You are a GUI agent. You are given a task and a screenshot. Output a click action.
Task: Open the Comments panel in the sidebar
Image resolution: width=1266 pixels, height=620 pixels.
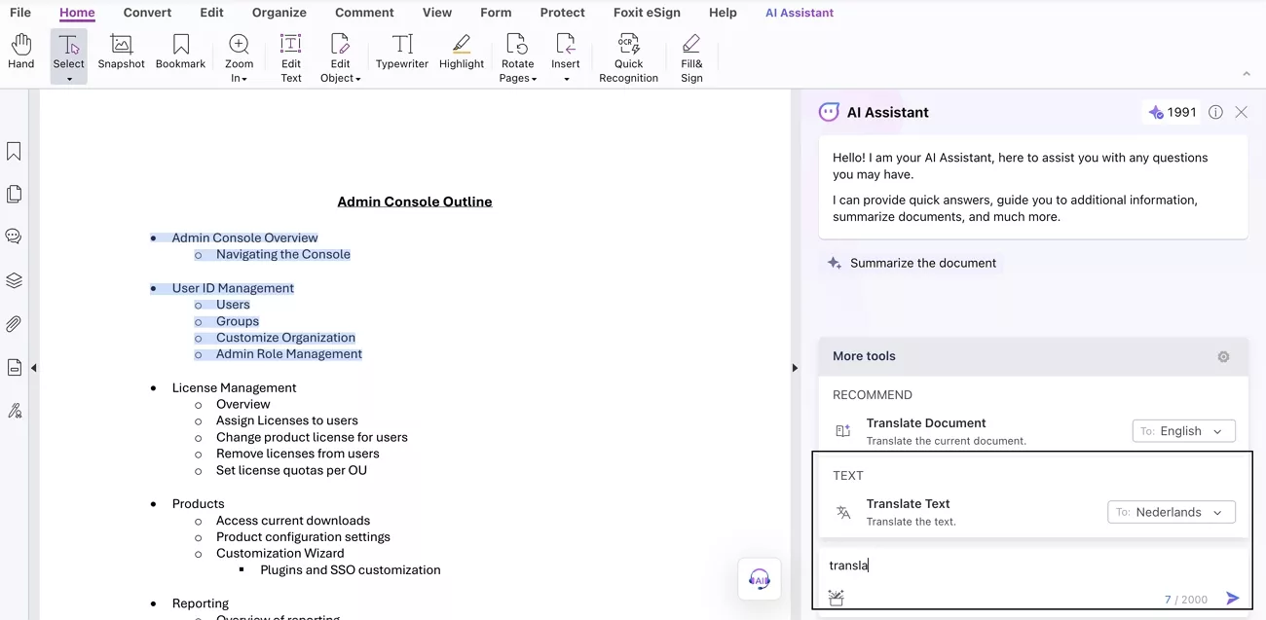[14, 236]
